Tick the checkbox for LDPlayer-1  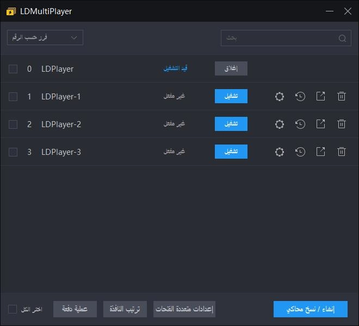tap(13, 97)
